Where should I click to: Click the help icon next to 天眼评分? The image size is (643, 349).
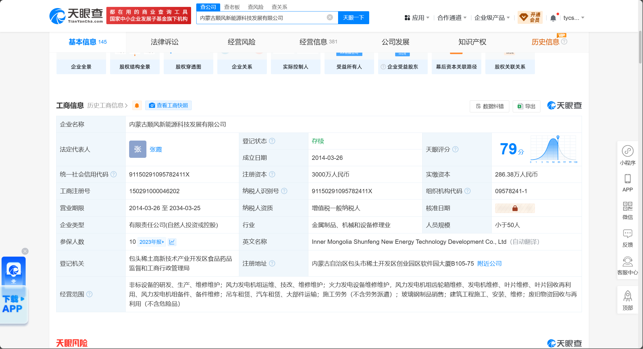tap(455, 149)
